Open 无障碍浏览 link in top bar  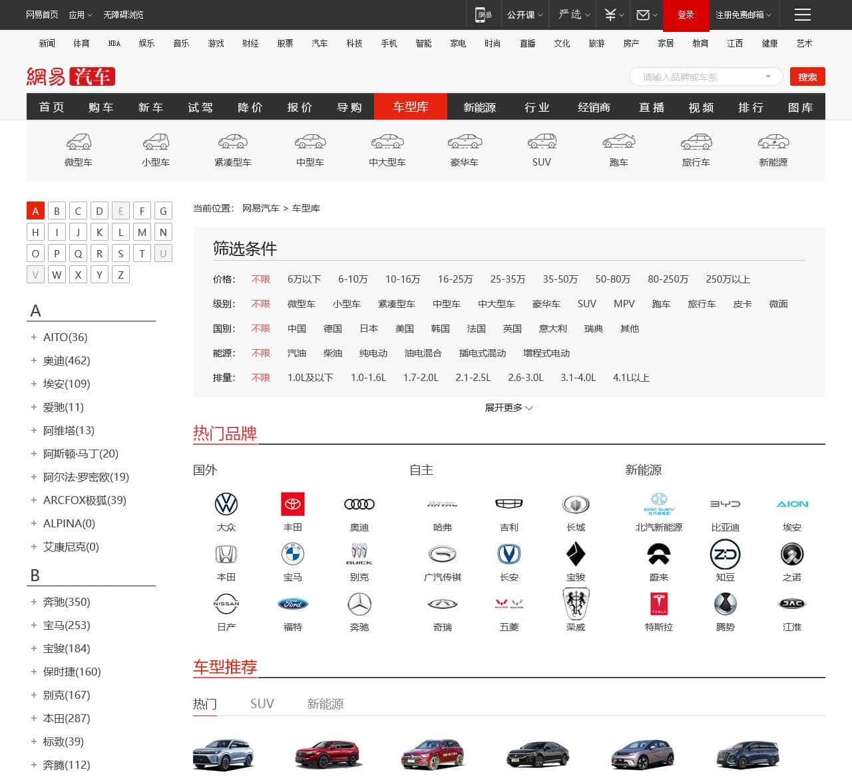(123, 15)
